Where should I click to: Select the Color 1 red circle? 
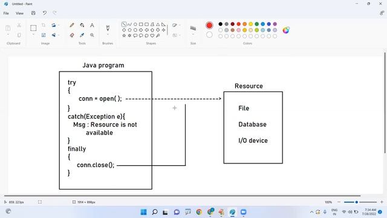click(x=209, y=25)
